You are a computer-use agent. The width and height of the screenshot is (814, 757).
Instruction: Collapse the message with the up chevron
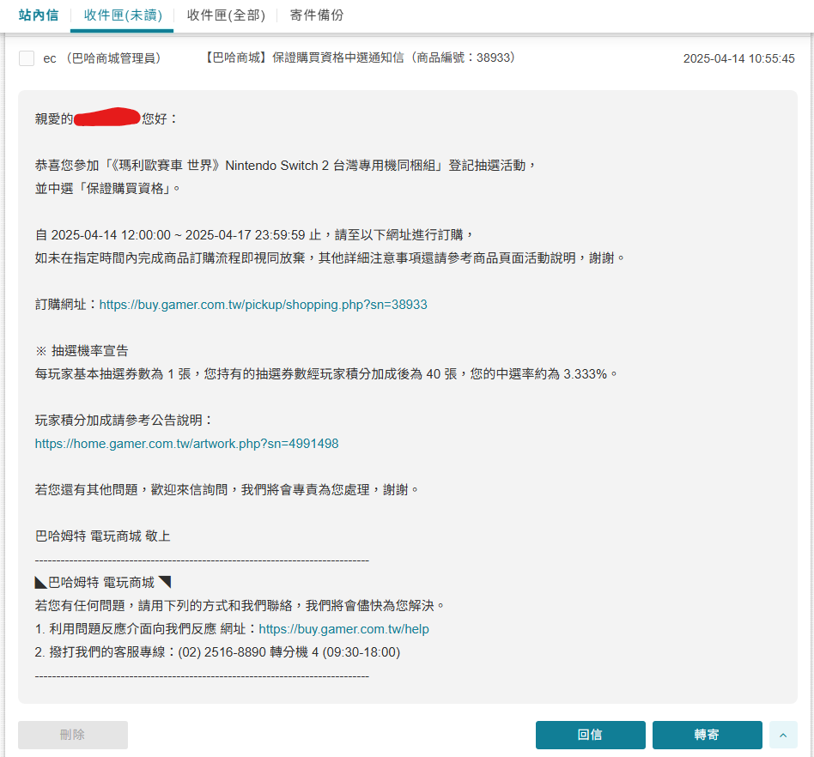[783, 735]
